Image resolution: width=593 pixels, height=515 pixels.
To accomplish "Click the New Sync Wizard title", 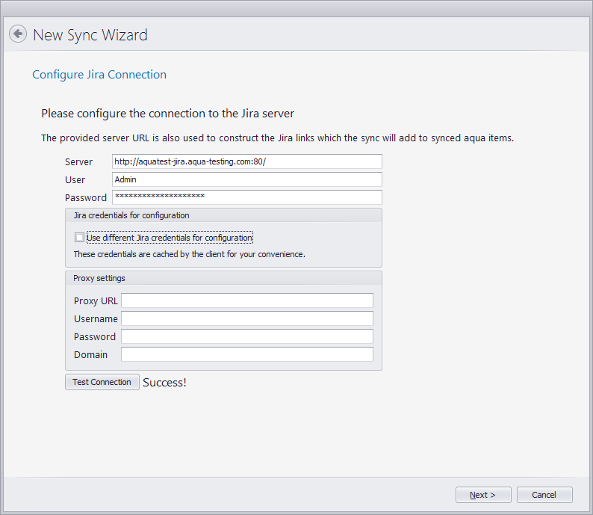I will coord(90,35).
